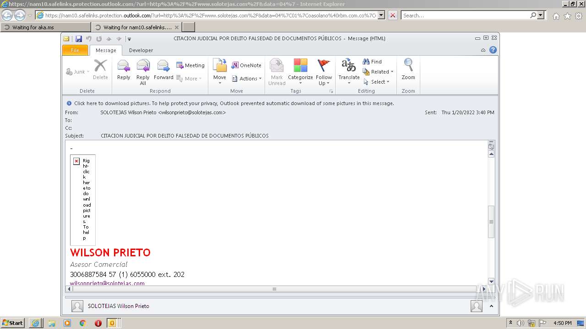Create a Meeting from this message
586x329 pixels.
[190, 65]
